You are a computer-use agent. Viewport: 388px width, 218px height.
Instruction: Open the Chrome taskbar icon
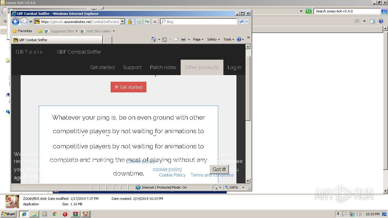pyautogui.click(x=55, y=214)
